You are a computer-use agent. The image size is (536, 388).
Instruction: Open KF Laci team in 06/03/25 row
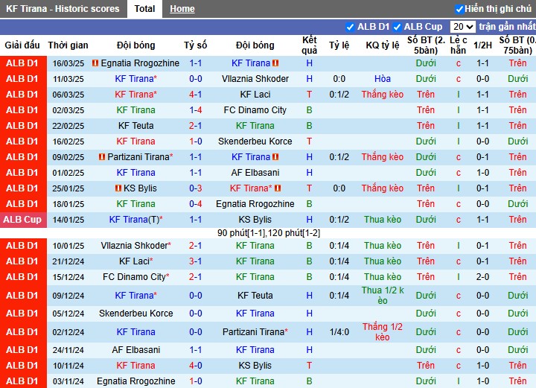click(255, 95)
